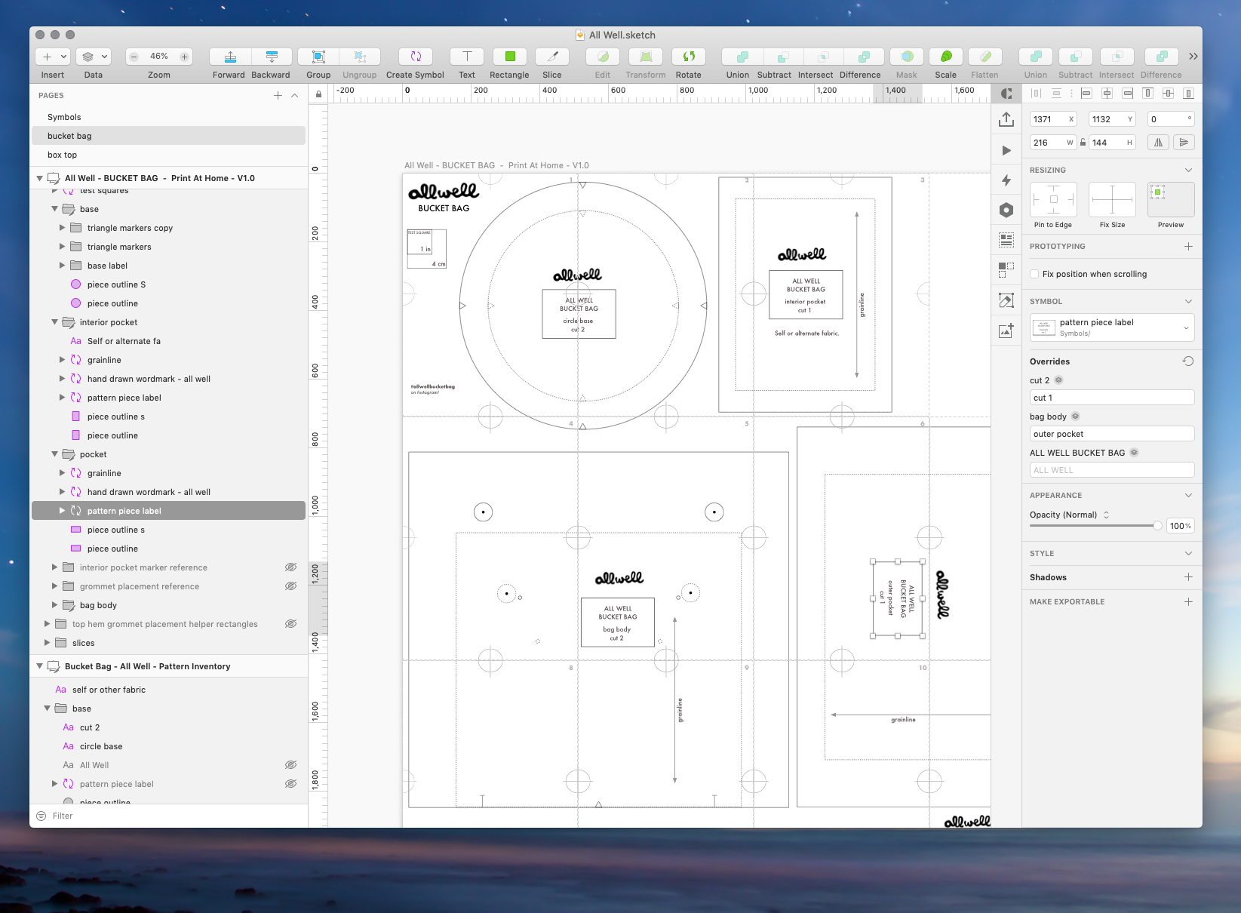
Task: Show the interior pocket marker reference layer
Action: click(290, 567)
